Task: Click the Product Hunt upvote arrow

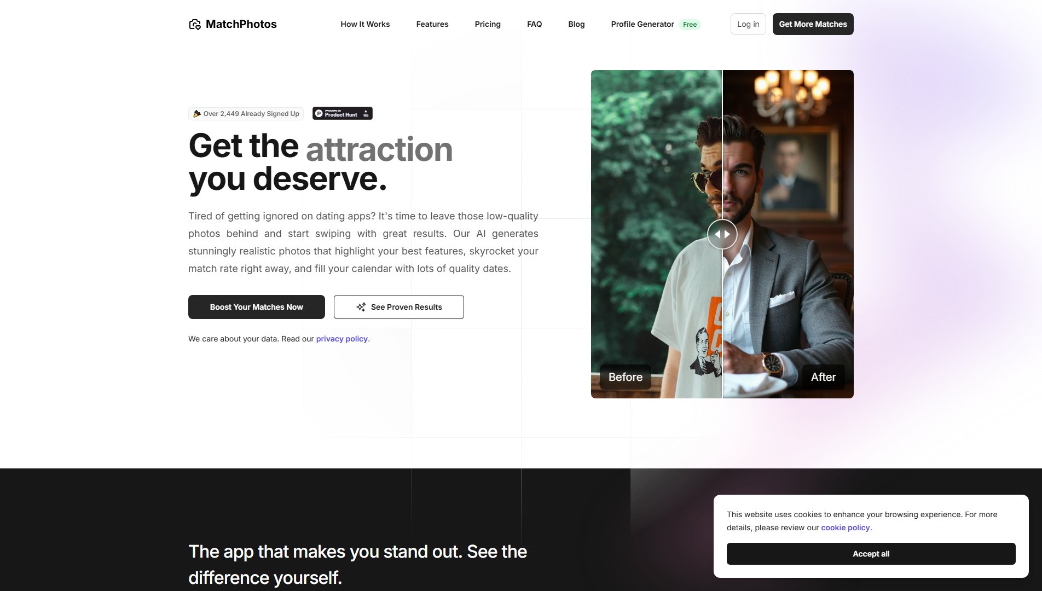Action: [x=366, y=112]
